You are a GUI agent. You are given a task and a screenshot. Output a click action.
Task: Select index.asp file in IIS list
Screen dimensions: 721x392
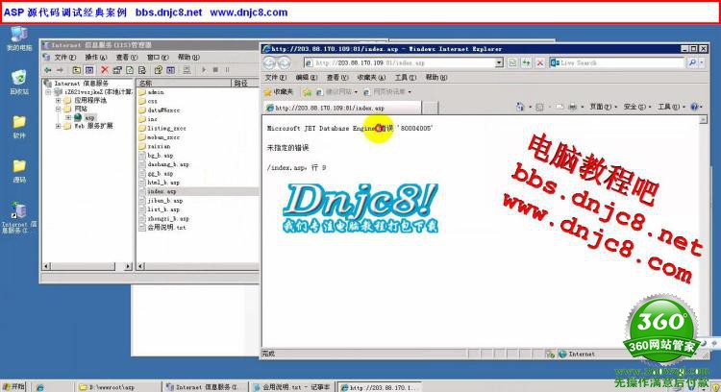pos(158,191)
